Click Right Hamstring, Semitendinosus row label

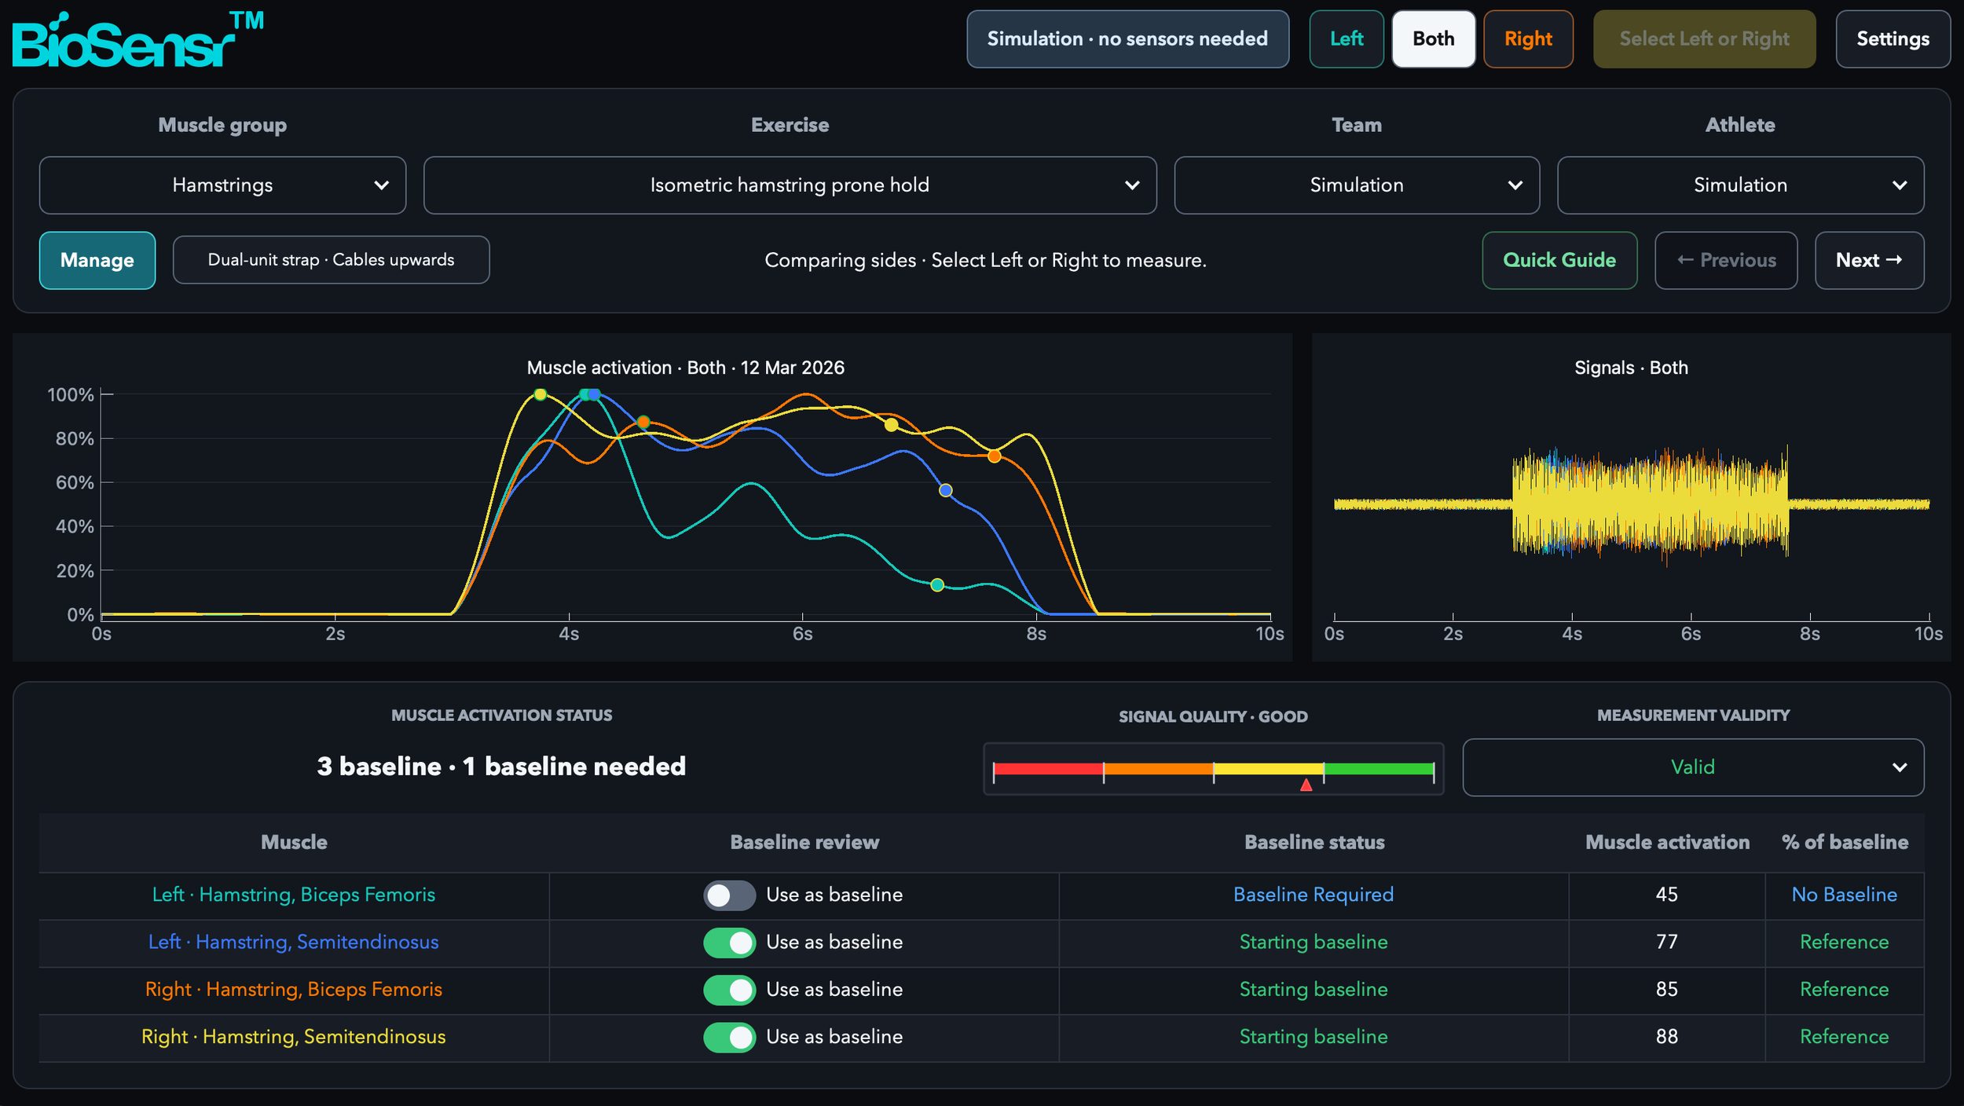click(x=293, y=1036)
